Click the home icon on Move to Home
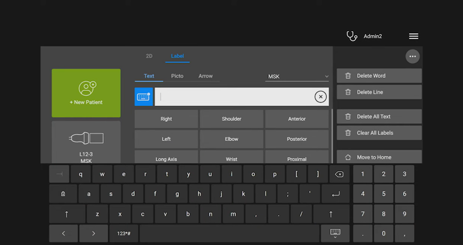The image size is (463, 245). click(x=348, y=157)
